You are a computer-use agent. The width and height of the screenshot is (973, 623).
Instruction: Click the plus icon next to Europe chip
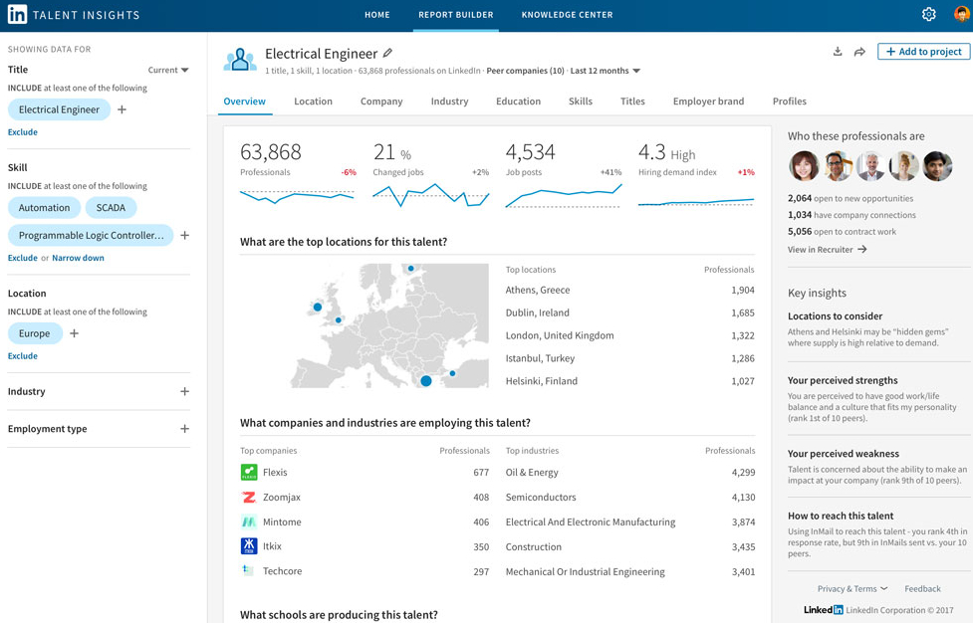(x=75, y=333)
